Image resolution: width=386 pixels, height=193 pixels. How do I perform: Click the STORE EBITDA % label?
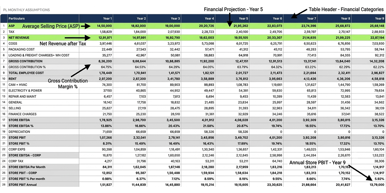coord(21,126)
